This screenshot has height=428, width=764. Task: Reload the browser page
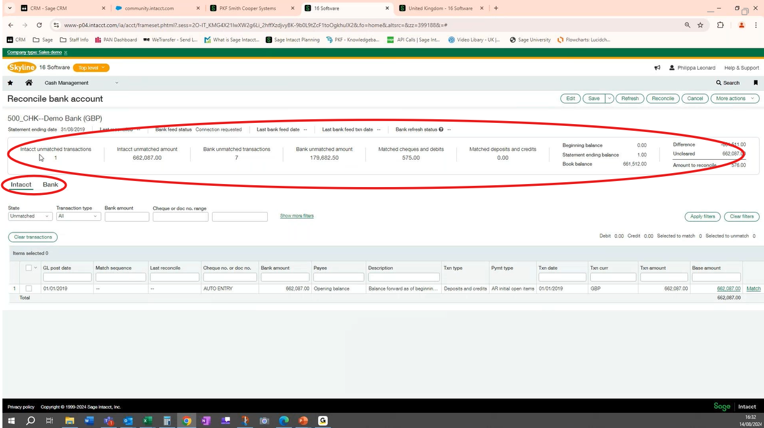click(x=39, y=25)
